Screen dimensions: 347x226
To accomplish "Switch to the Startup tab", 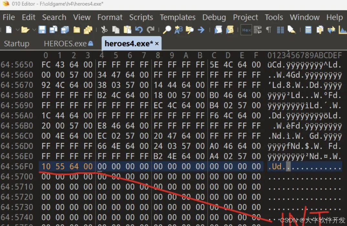I will tap(16, 44).
